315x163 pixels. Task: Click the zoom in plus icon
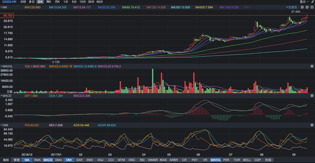312,7
